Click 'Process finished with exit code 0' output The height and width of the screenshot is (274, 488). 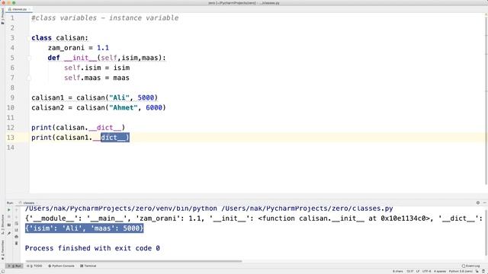click(x=92, y=248)
